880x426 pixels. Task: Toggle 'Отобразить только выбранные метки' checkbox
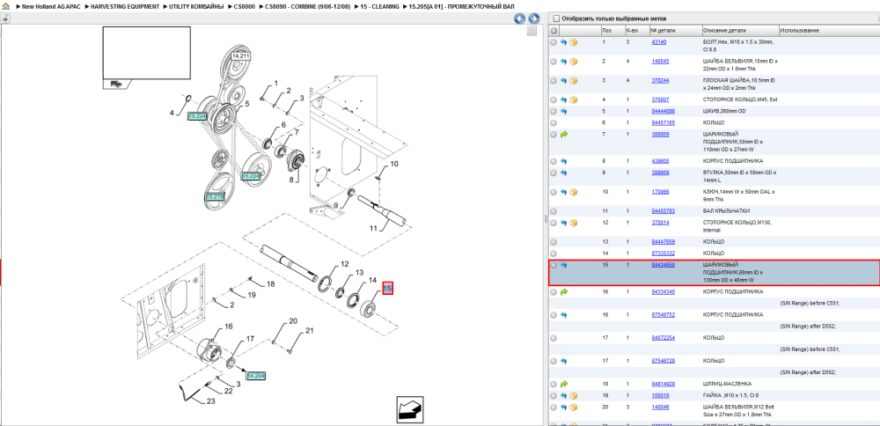[556, 18]
